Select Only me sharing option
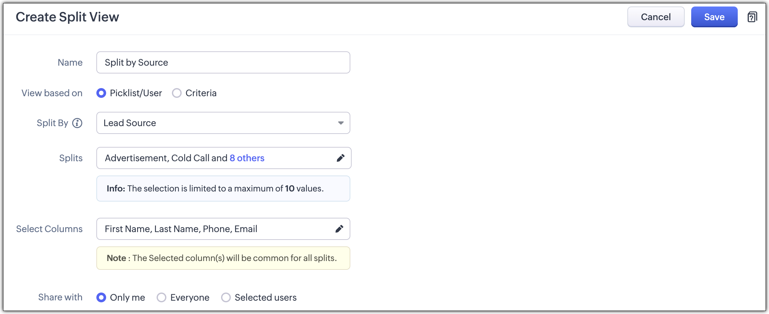 (101, 297)
